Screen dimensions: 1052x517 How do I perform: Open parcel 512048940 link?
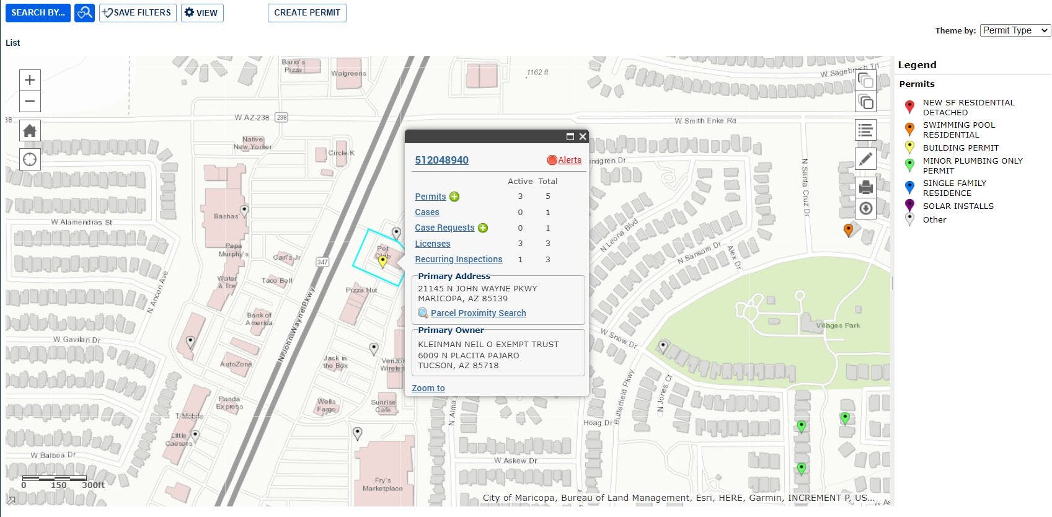(441, 160)
